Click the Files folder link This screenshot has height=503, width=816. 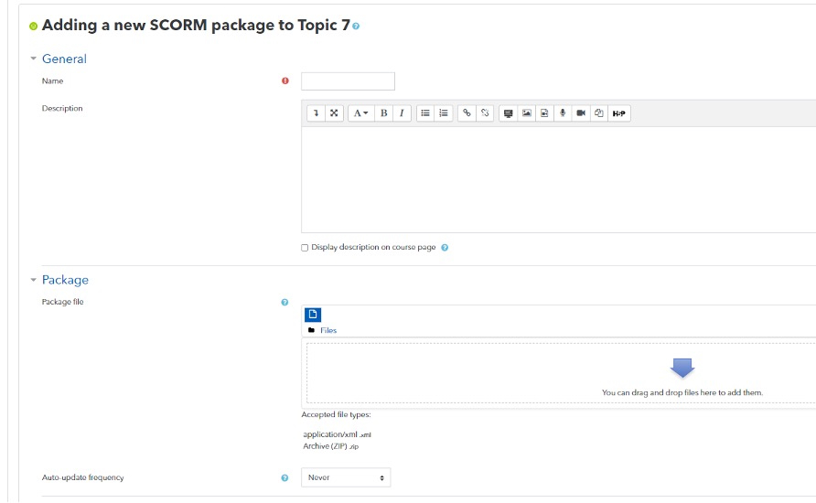click(328, 330)
